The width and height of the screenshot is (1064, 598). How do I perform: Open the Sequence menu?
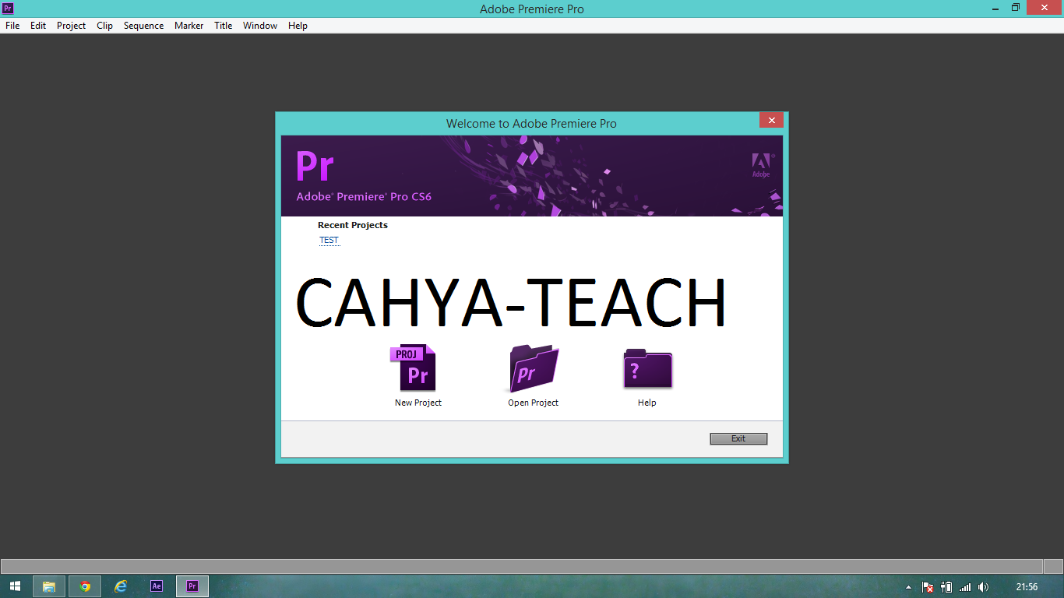tap(143, 26)
